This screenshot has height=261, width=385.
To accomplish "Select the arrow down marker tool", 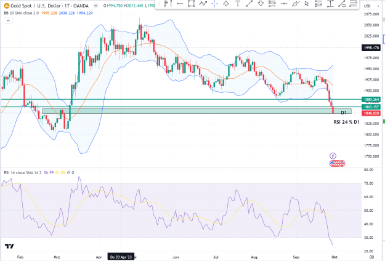I will pyautogui.click(x=261, y=4).
